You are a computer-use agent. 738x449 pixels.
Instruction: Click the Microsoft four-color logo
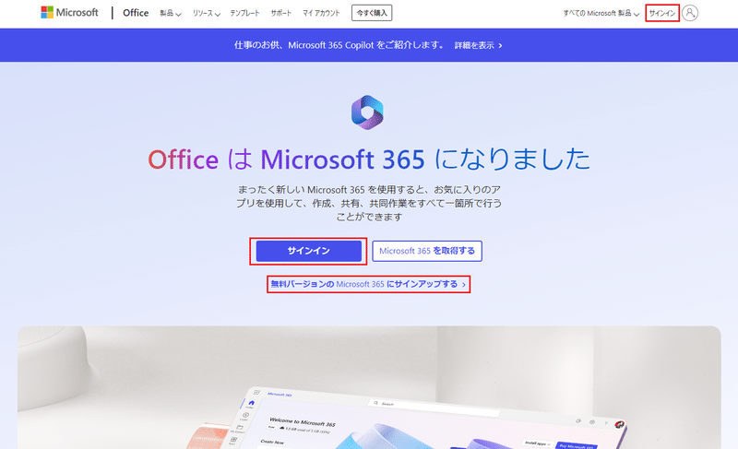click(47, 12)
